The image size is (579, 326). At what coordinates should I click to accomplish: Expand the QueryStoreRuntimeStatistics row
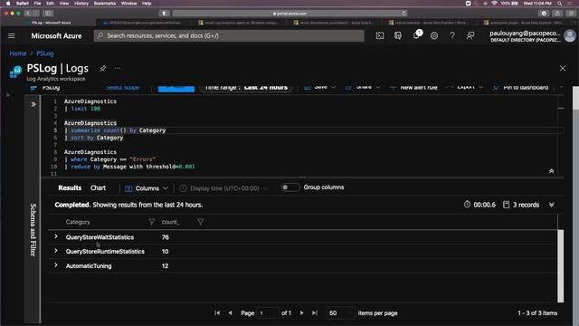(x=56, y=251)
